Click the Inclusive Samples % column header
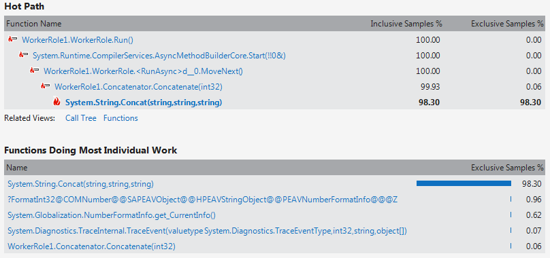 (x=406, y=24)
